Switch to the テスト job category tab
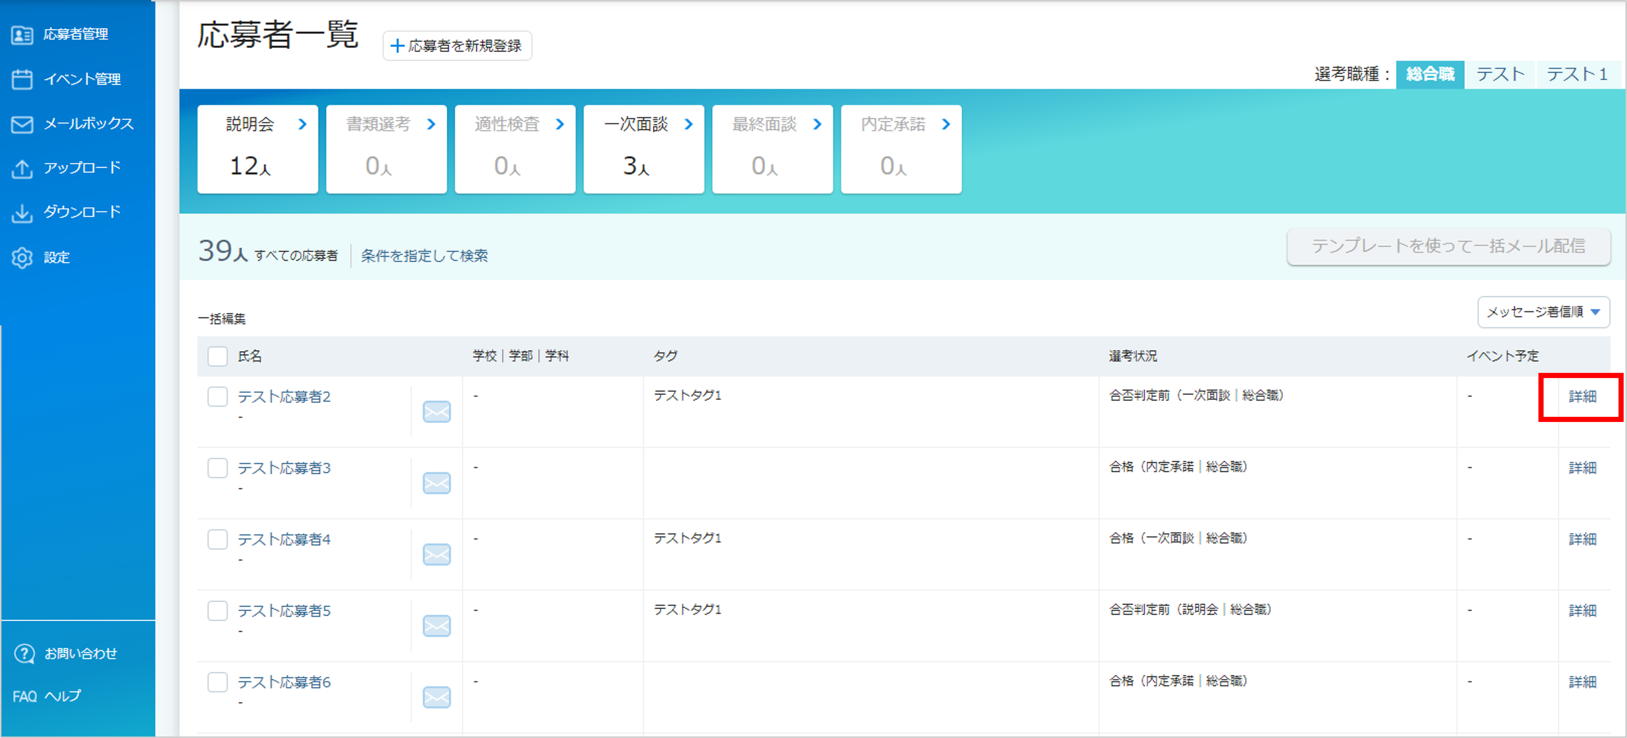The width and height of the screenshot is (1627, 738). pyautogui.click(x=1500, y=74)
